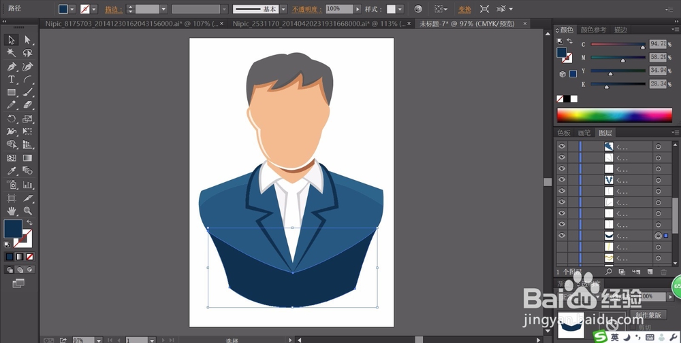Click the 描边 stroke label link

pos(112,10)
